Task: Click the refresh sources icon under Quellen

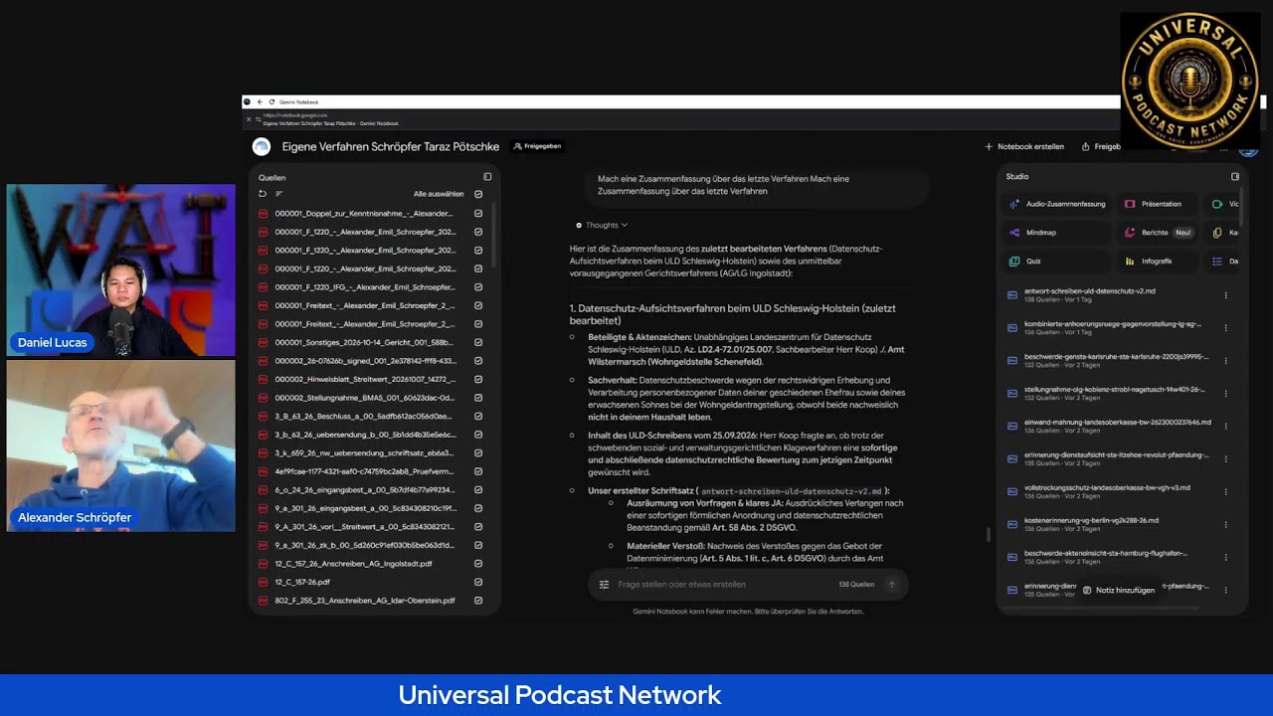Action: point(263,194)
